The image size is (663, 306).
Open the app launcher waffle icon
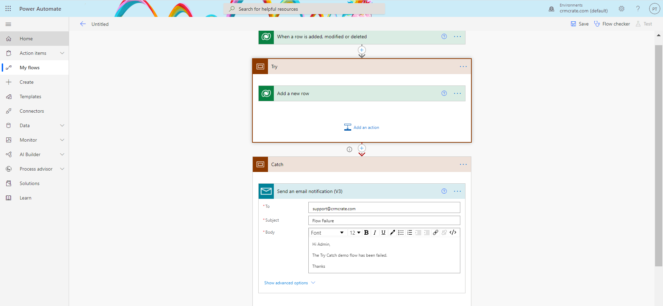(x=8, y=9)
